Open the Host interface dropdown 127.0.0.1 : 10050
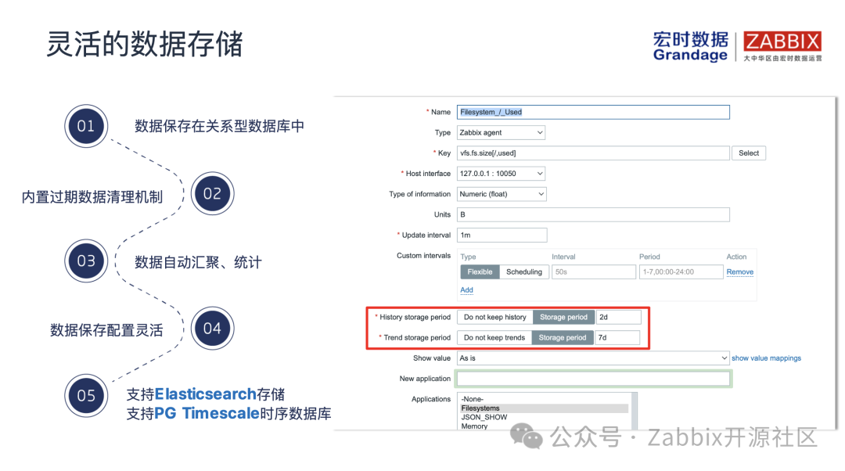 pos(501,174)
